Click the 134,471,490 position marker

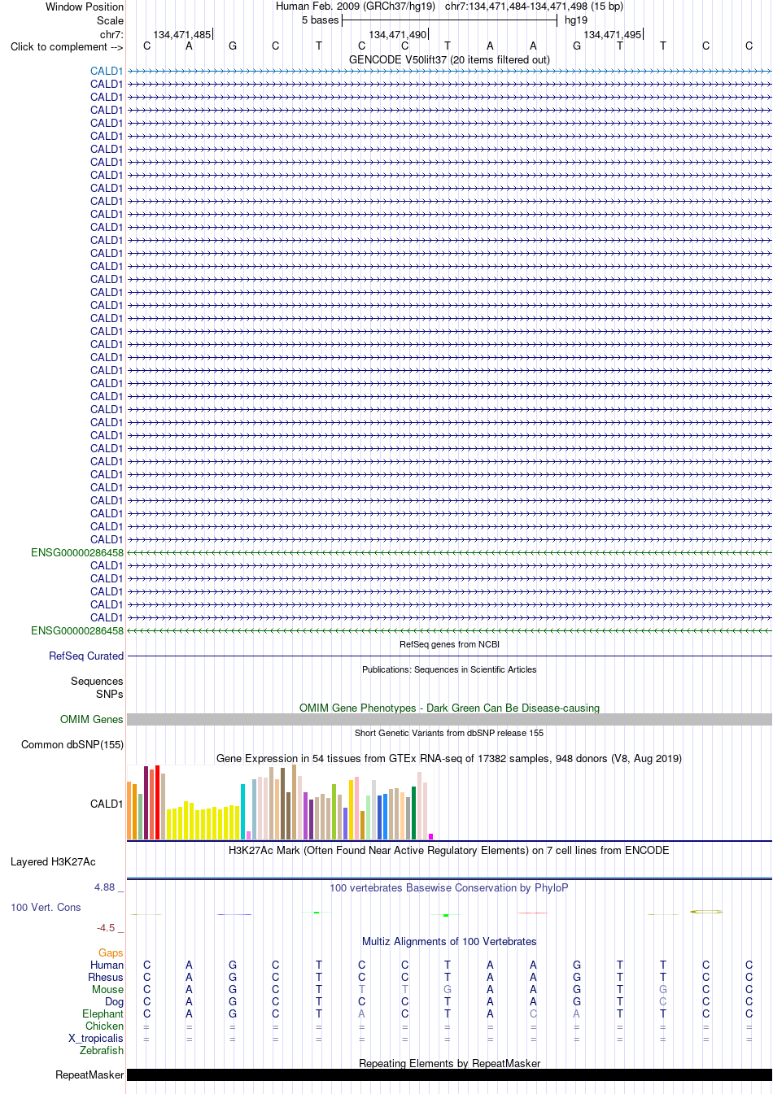pyautogui.click(x=397, y=34)
